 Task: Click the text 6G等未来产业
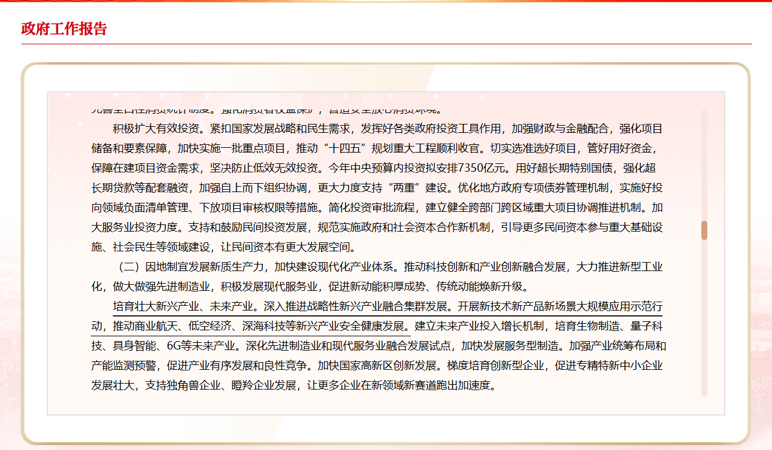tap(197, 346)
